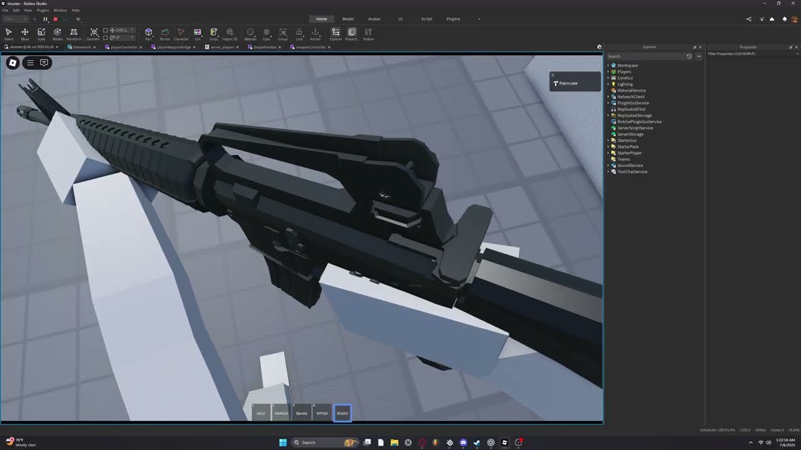Viewport: 801px width, 450px height.
Task: Expand the CoreGui tree node
Action: click(x=608, y=77)
